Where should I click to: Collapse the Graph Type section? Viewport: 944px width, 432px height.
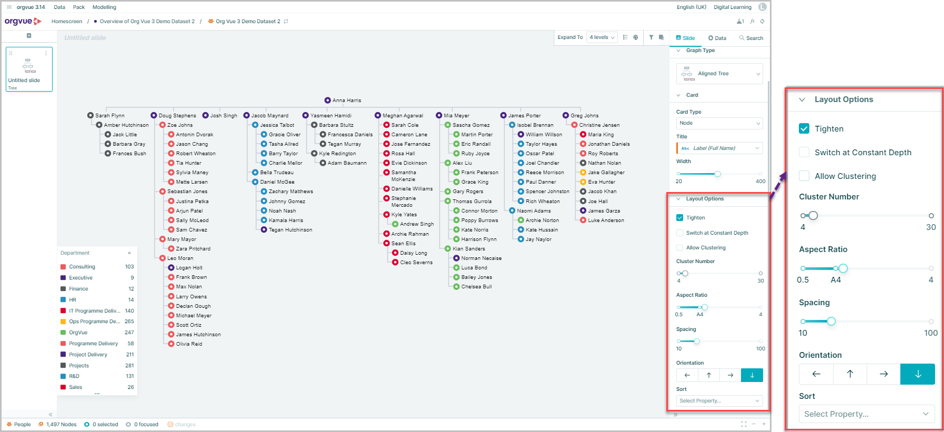point(679,51)
